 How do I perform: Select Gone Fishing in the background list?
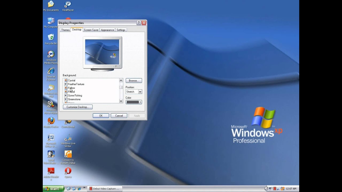pos(75,95)
